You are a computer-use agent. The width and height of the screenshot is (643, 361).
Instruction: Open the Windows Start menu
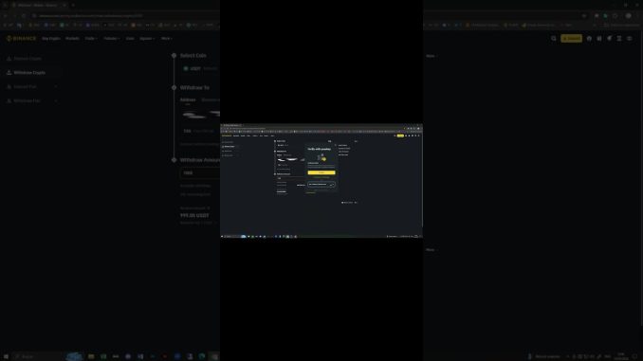point(6,356)
